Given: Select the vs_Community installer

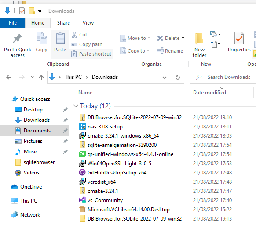Looking at the screenshot, I should (105, 200).
